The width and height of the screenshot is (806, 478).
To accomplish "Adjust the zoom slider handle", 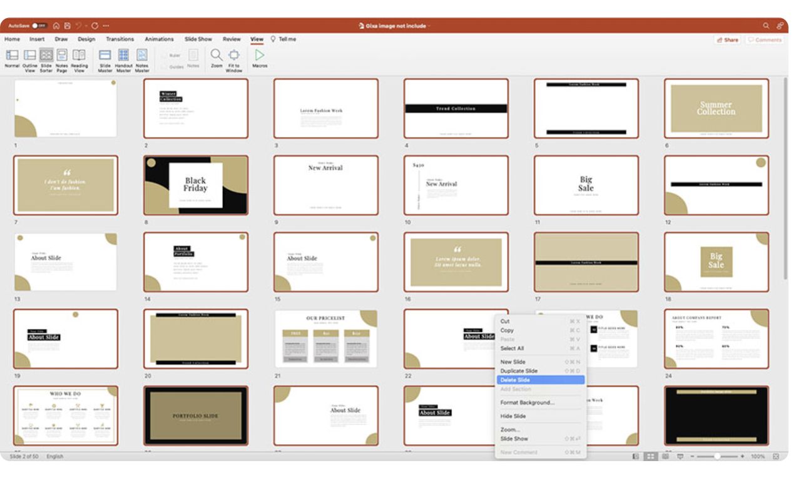I will coord(717,457).
